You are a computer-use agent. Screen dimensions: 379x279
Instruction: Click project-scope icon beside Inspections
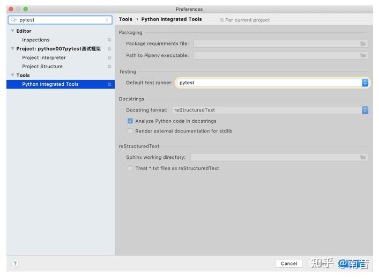point(109,40)
